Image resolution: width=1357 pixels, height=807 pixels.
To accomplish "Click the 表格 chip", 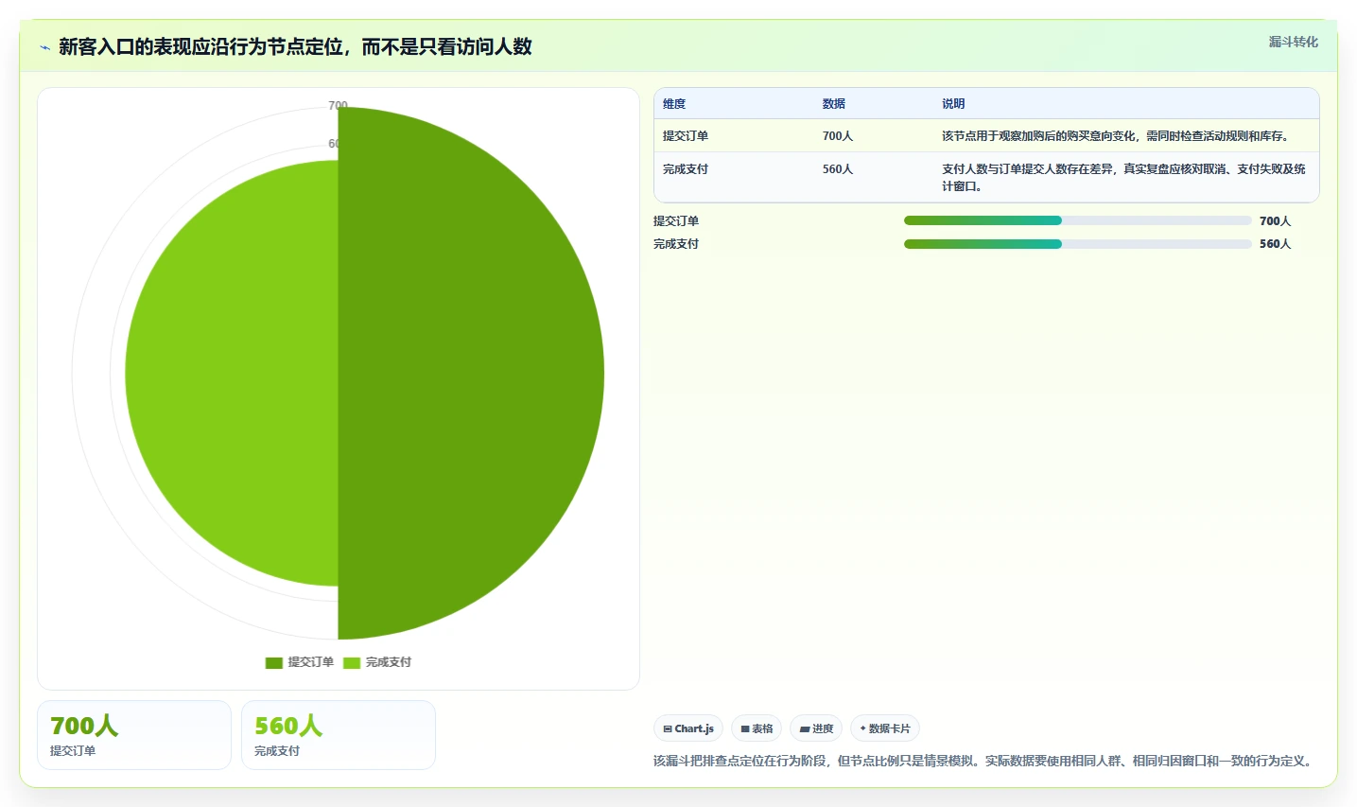I will pyautogui.click(x=757, y=728).
